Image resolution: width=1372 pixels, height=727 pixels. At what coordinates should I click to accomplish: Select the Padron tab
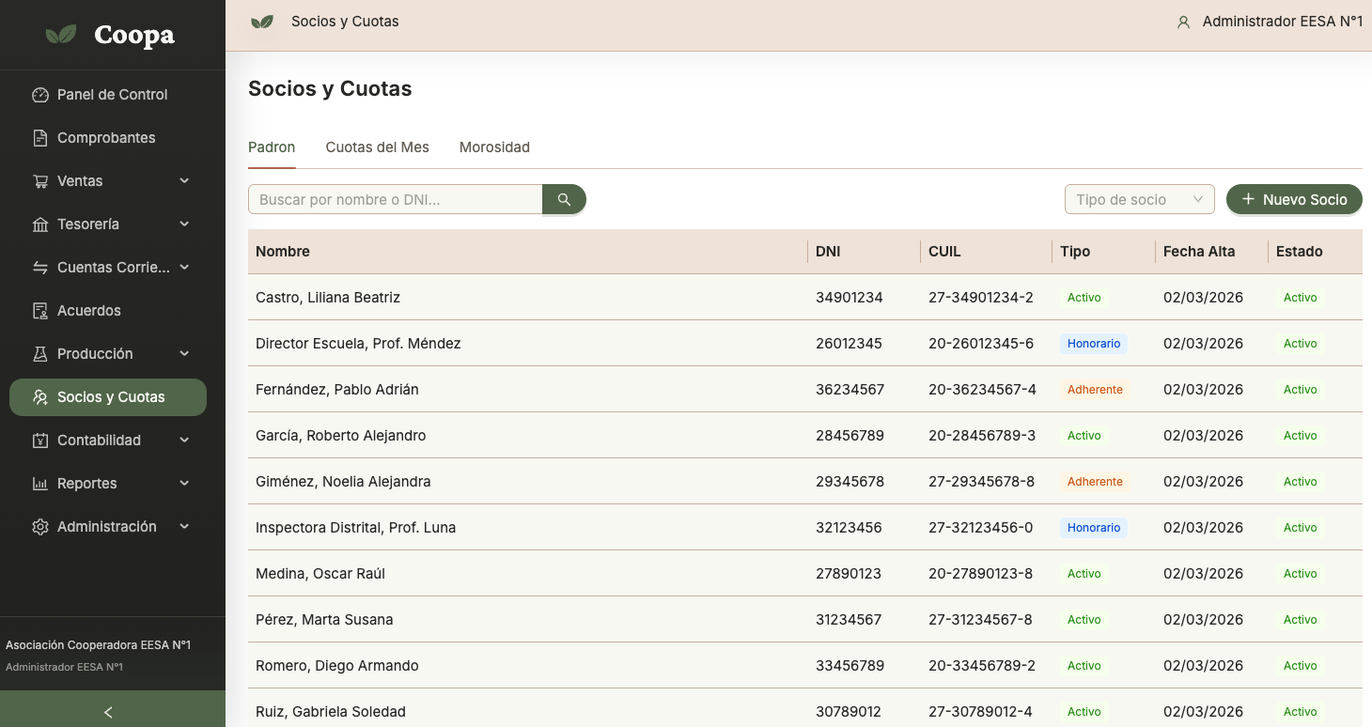tap(272, 147)
